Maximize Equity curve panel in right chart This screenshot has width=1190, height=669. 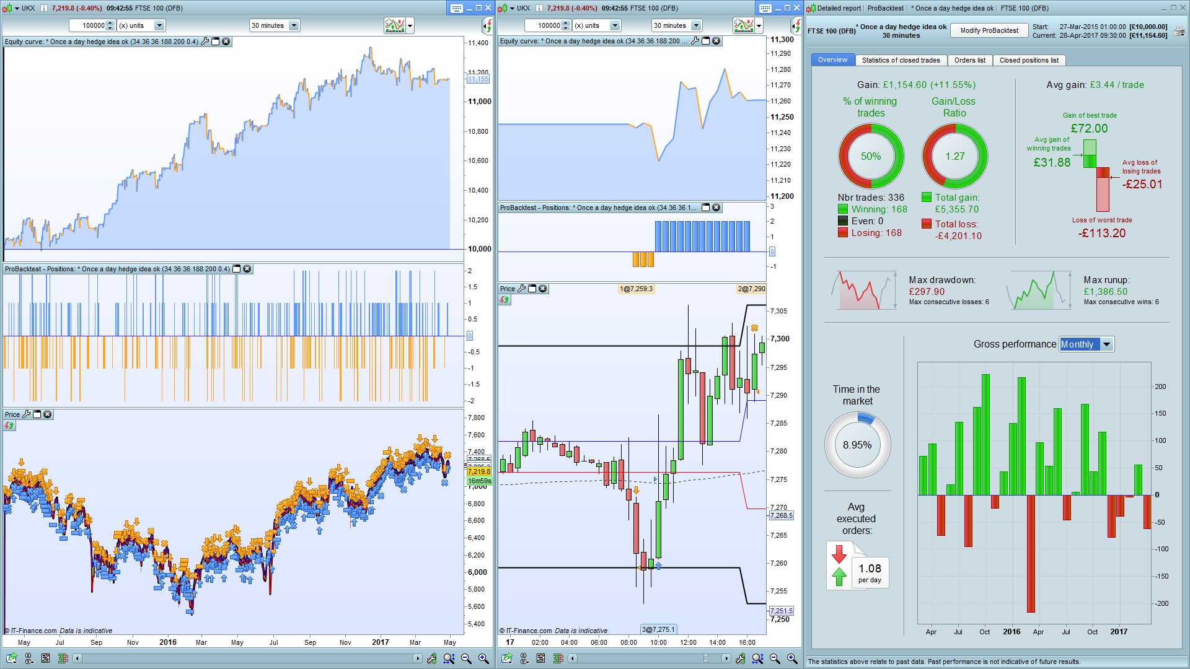(x=706, y=41)
